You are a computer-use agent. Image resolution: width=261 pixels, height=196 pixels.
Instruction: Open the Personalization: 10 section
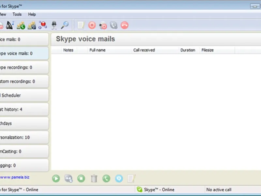[x=24, y=137]
